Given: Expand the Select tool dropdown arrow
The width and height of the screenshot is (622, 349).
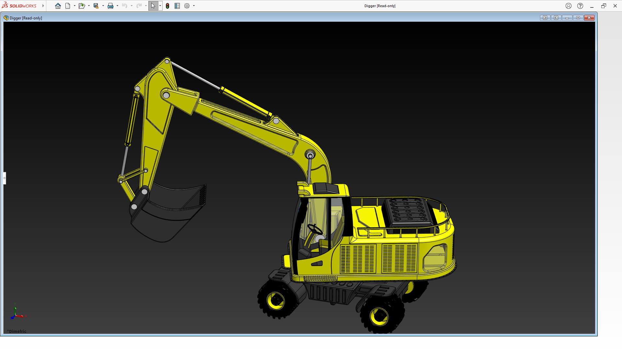Looking at the screenshot, I should click(x=160, y=6).
